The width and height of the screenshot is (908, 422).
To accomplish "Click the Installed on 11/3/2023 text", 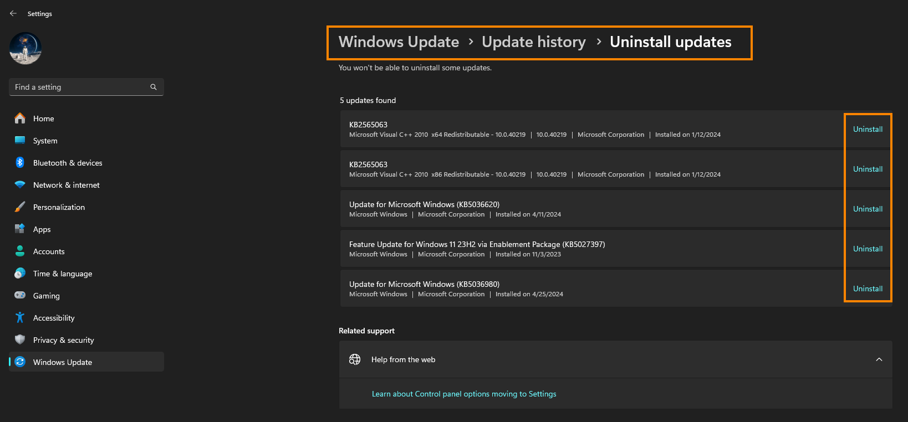I will click(x=528, y=254).
